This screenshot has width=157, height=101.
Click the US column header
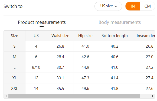(36, 36)
